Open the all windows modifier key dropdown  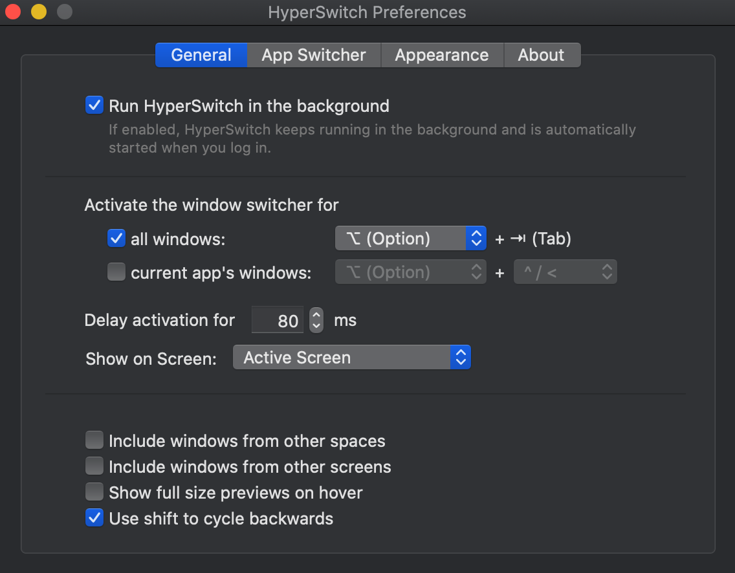[x=411, y=239]
